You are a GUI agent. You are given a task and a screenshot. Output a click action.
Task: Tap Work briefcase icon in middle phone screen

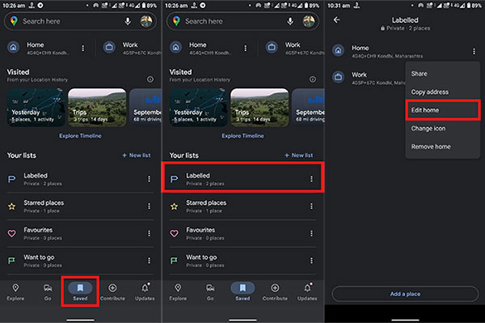point(272,48)
